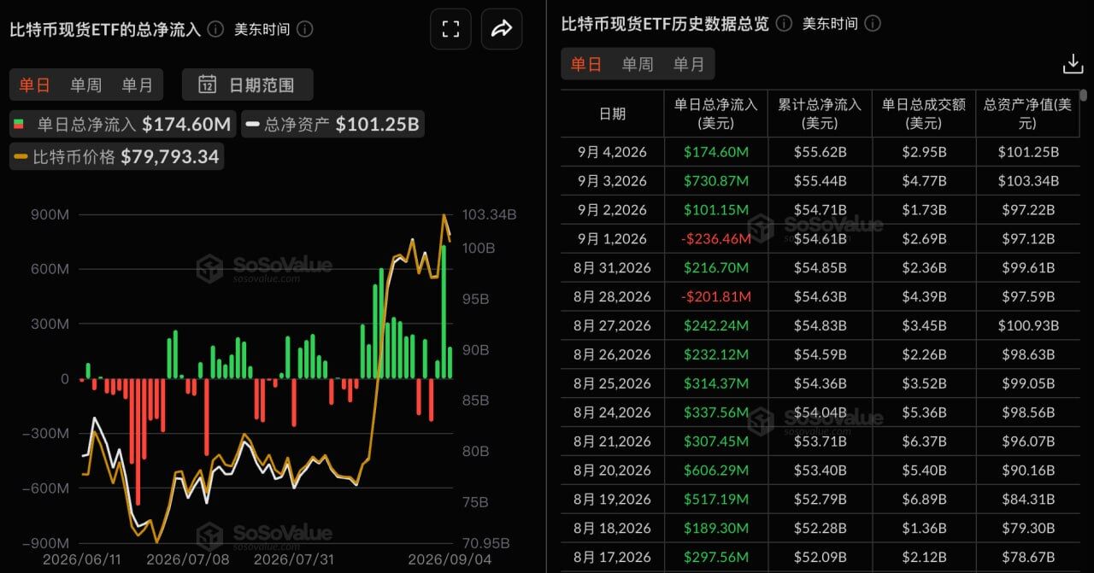Click the 900M y-axis label
The height and width of the screenshot is (573, 1094).
coord(51,214)
